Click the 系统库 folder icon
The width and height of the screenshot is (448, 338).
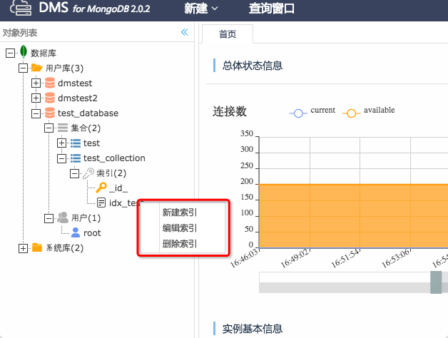pyautogui.click(x=36, y=247)
